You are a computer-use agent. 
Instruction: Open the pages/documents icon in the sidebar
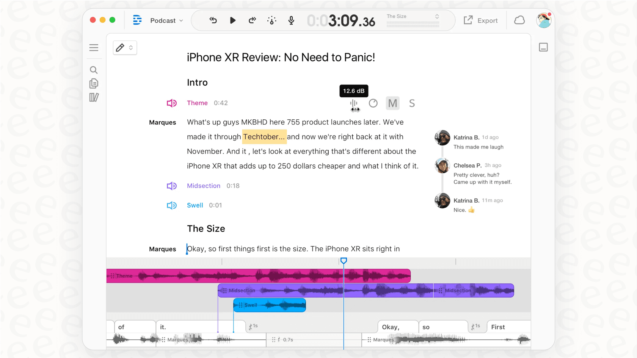coord(94,83)
